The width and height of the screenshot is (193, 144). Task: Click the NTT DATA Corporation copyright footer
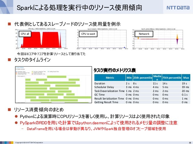tap(29, 142)
